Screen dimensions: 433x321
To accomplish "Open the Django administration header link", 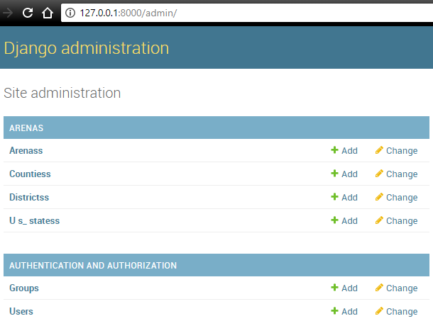I will [86, 48].
